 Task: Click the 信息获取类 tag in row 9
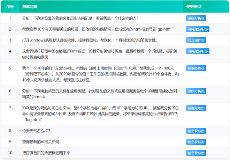(196, 142)
